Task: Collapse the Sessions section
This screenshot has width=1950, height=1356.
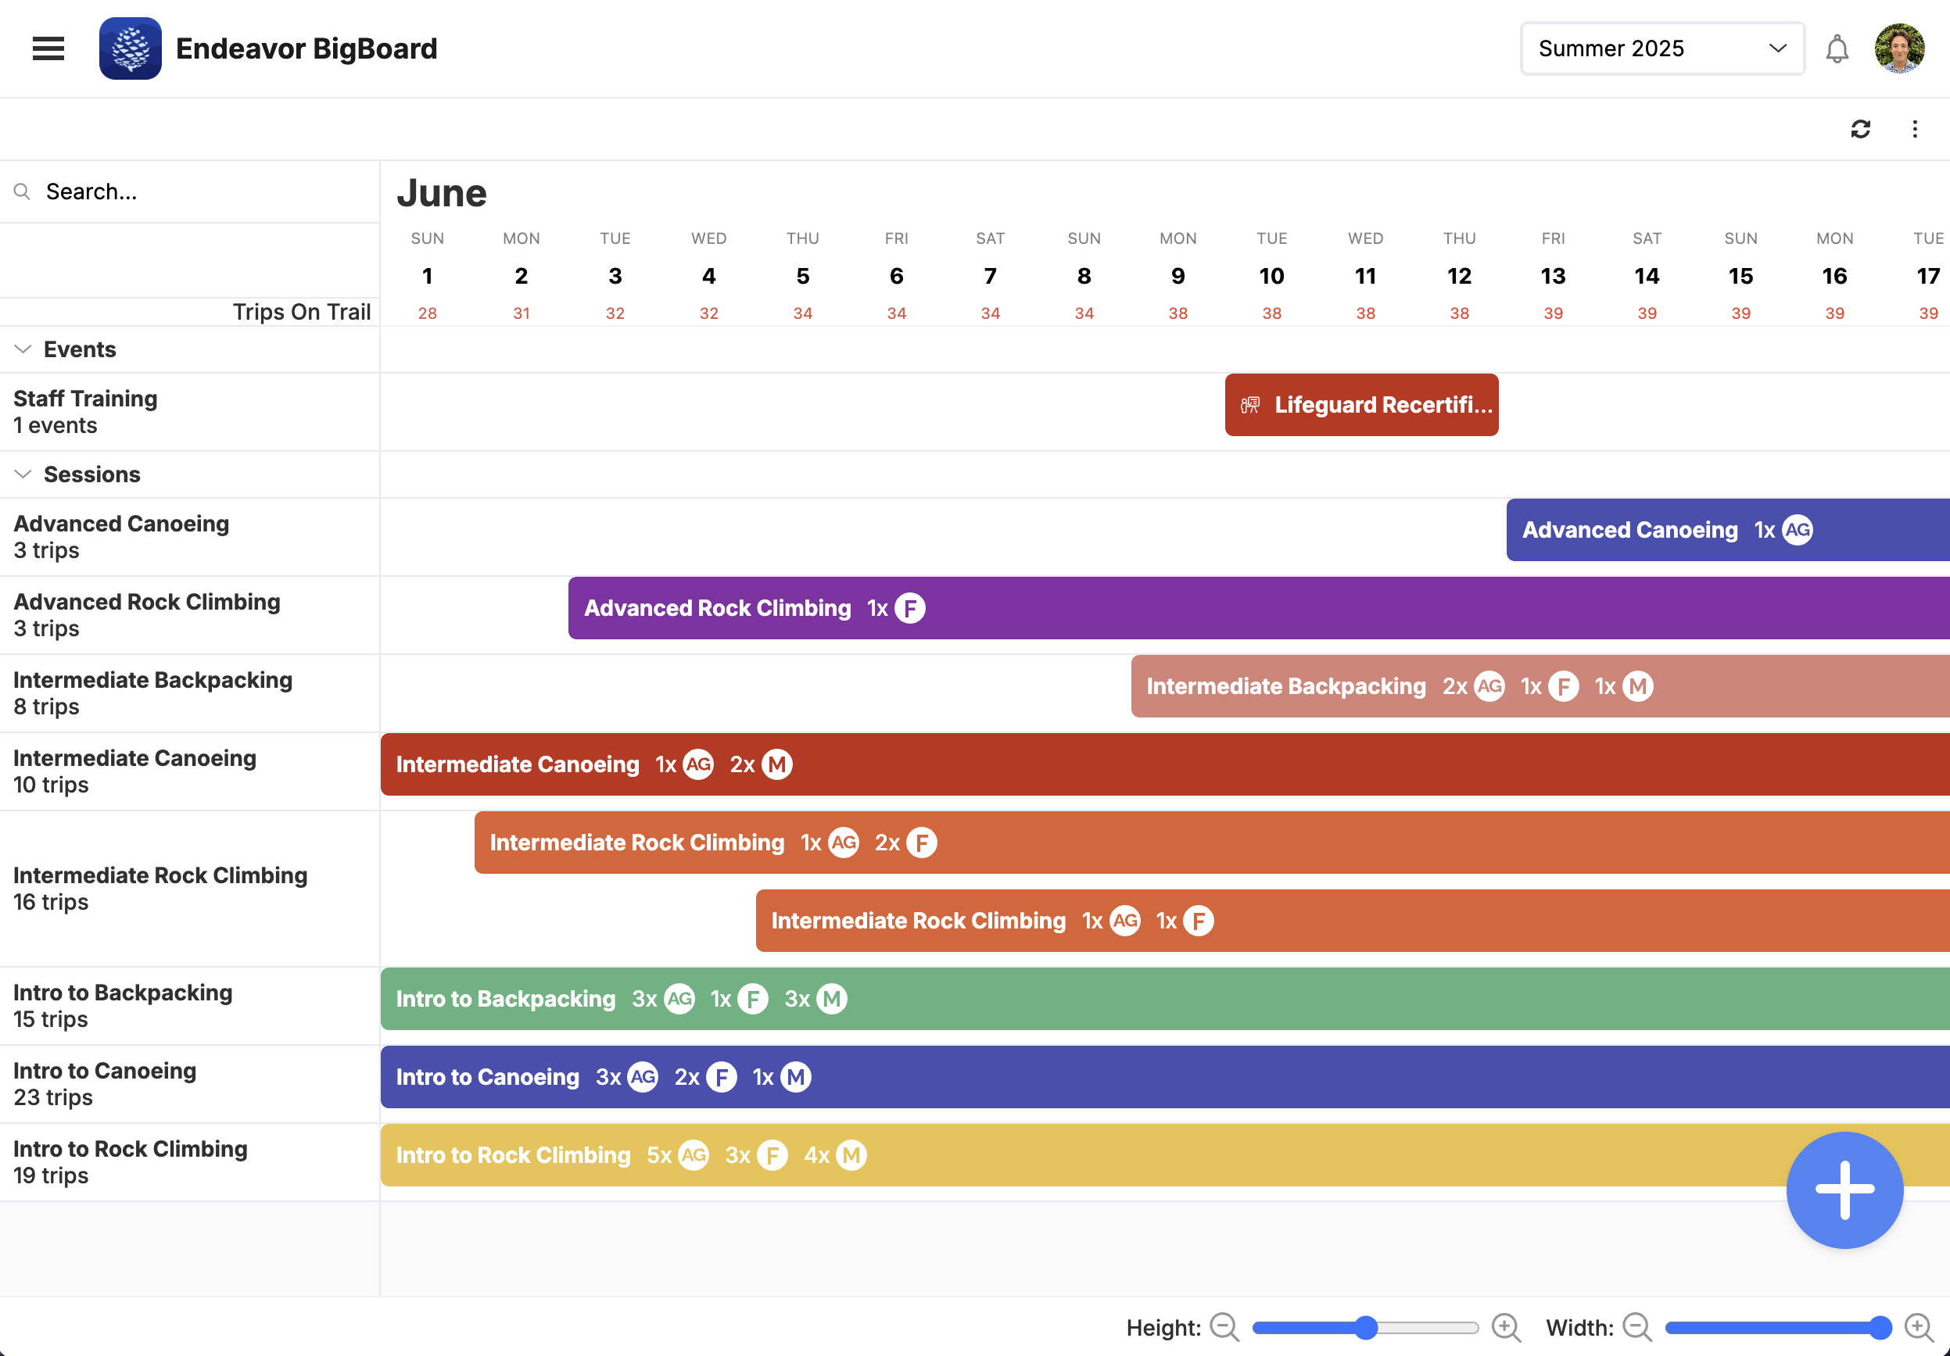Action: (23, 474)
